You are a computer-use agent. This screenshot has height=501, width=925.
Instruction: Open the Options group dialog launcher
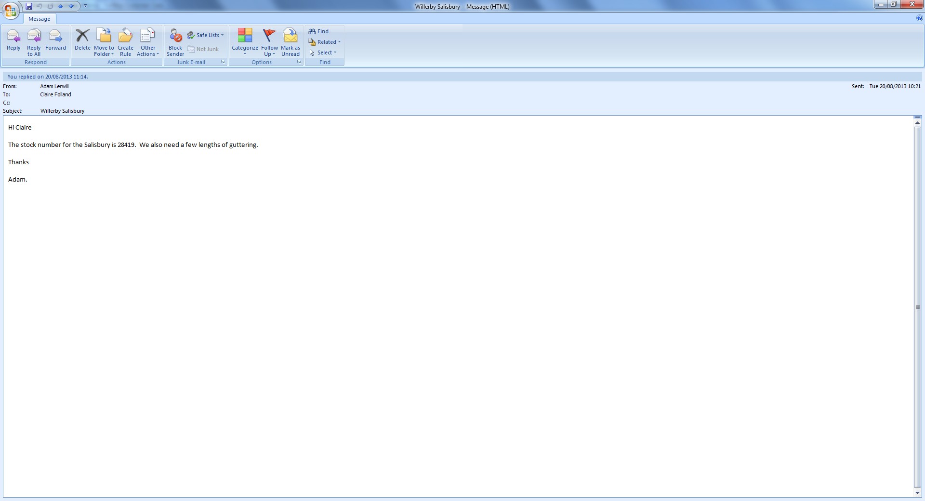(x=299, y=62)
